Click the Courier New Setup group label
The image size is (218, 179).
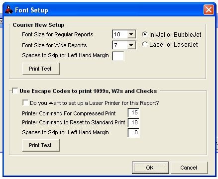click(38, 25)
